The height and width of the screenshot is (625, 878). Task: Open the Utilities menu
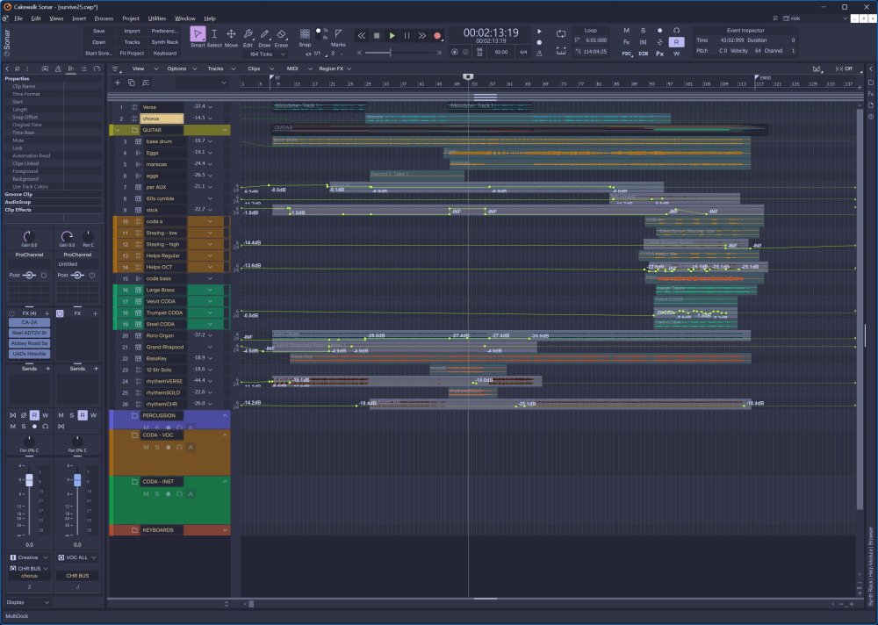pos(157,18)
